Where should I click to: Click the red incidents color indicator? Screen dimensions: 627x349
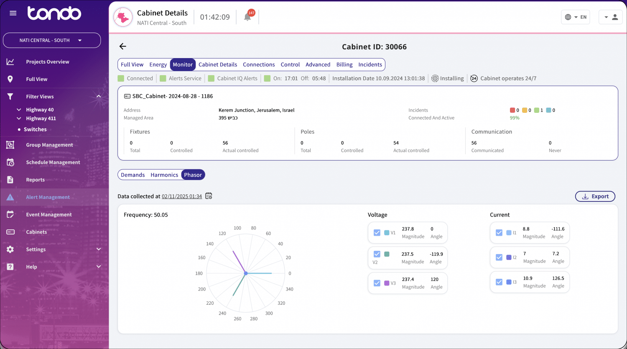pos(512,110)
